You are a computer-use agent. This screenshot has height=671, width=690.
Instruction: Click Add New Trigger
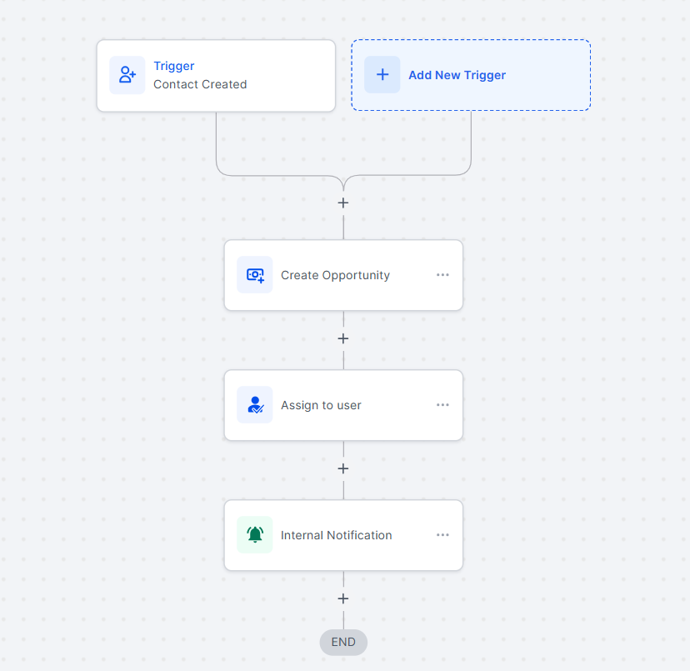[x=471, y=75]
